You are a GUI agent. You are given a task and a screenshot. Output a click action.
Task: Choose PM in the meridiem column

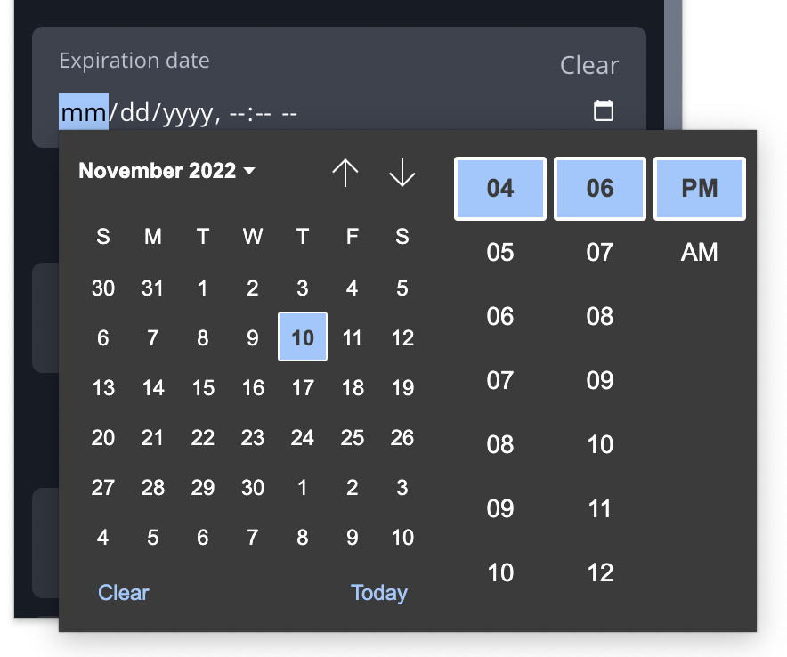(x=700, y=189)
